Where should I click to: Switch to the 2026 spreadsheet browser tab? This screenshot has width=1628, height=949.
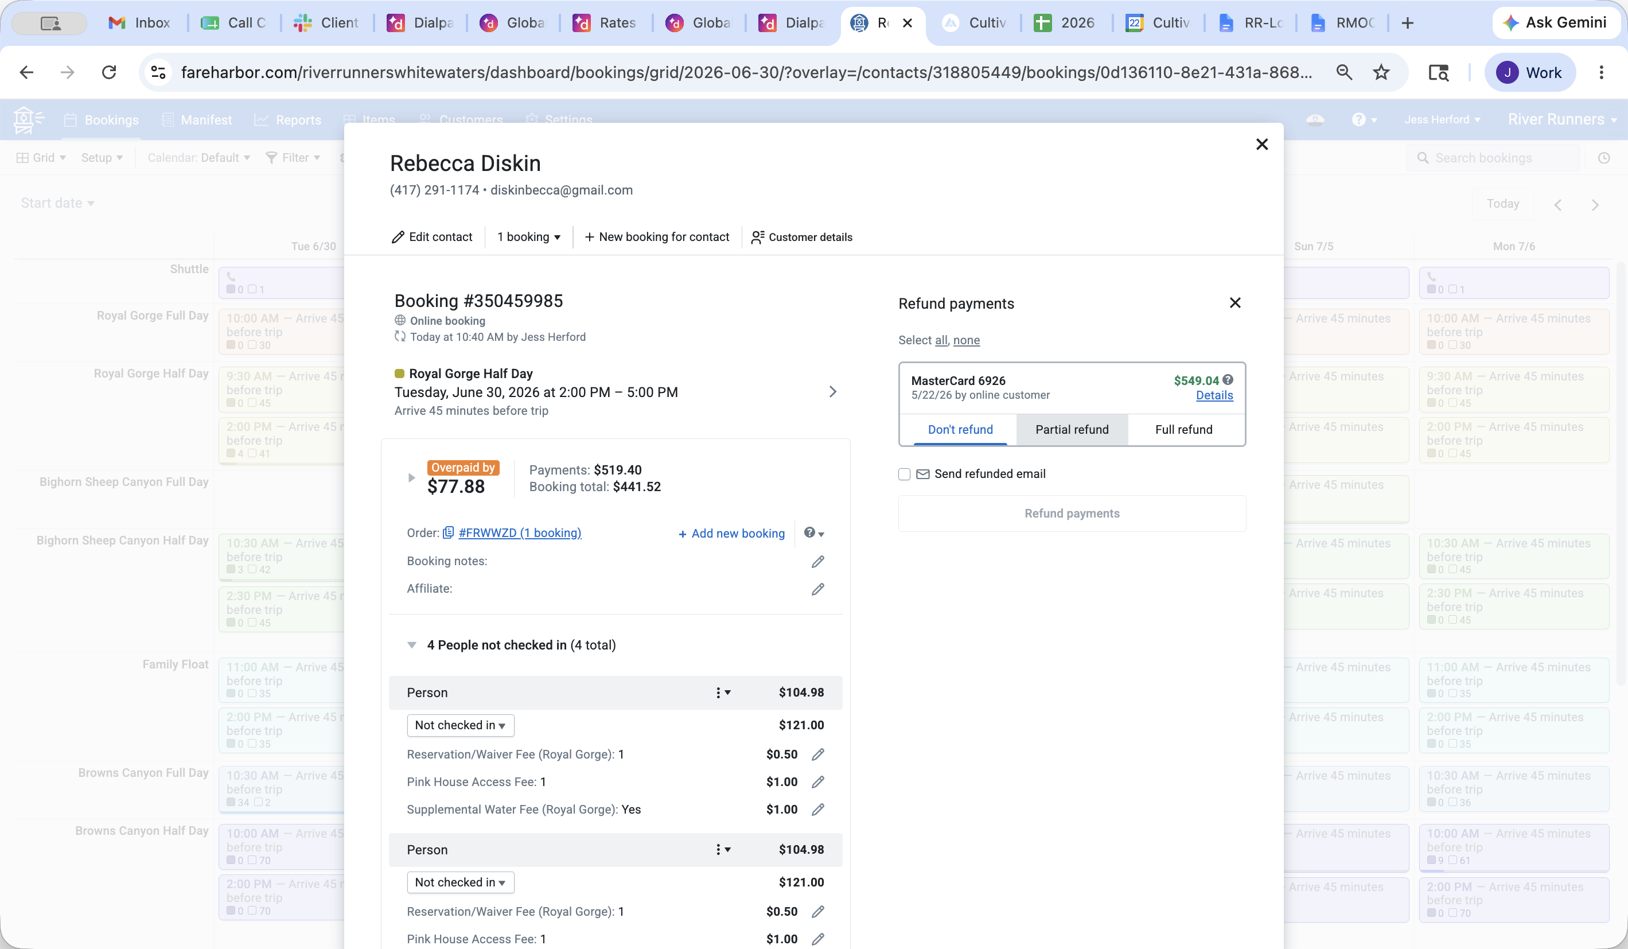tap(1065, 24)
